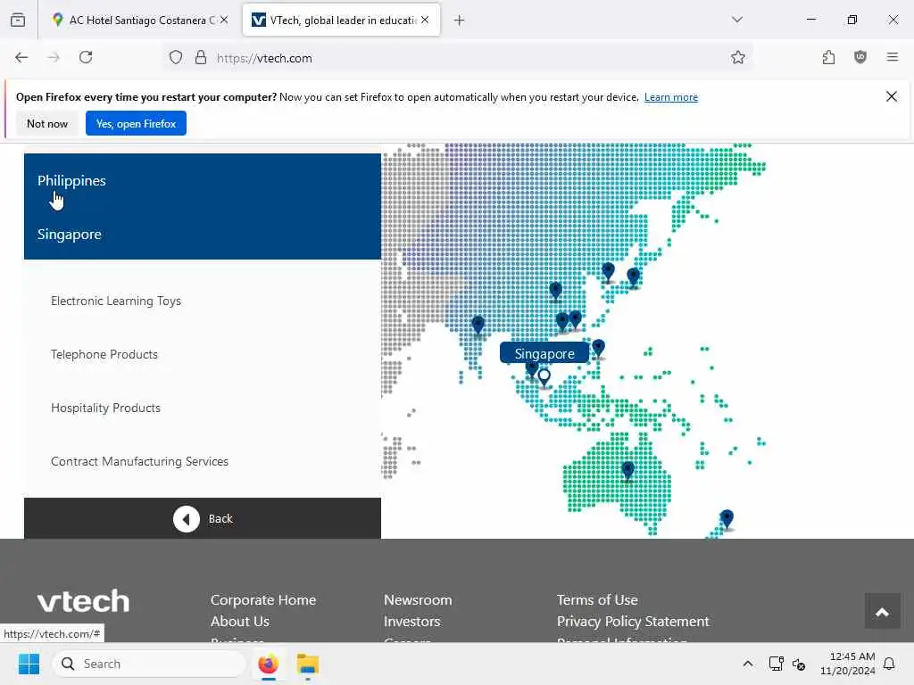
Task: View site security via padlock icon
Action: click(201, 58)
